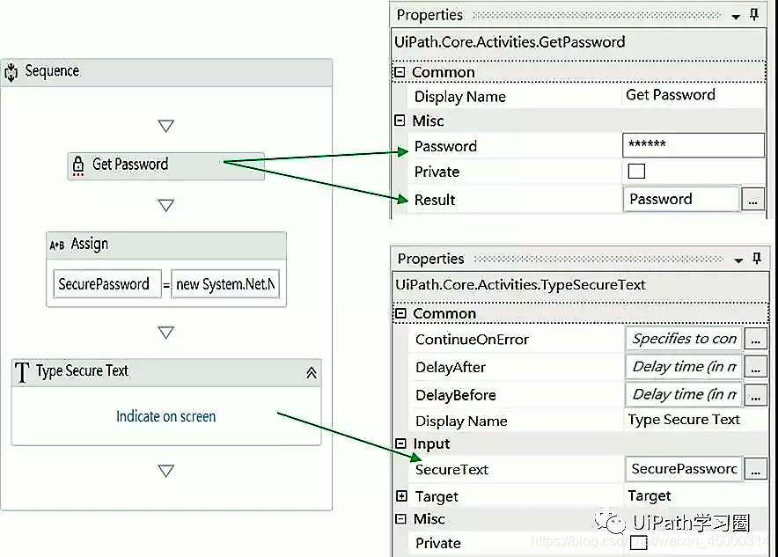Click drop triangle above Get Password
This screenshot has width=778, height=557.
(165, 126)
